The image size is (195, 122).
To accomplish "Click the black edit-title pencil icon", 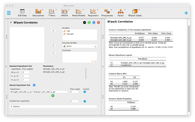I will coord(84,22).
